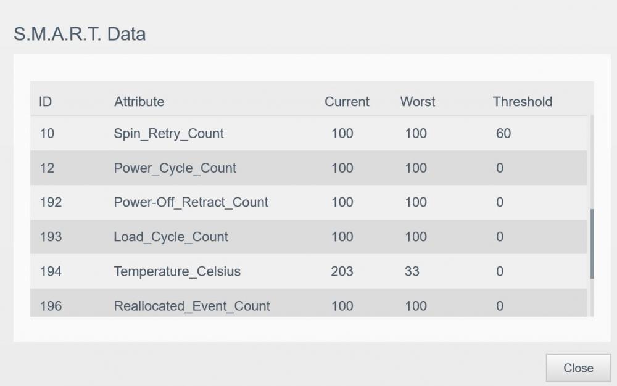Click the ID column header
The image size is (617, 386).
(45, 102)
